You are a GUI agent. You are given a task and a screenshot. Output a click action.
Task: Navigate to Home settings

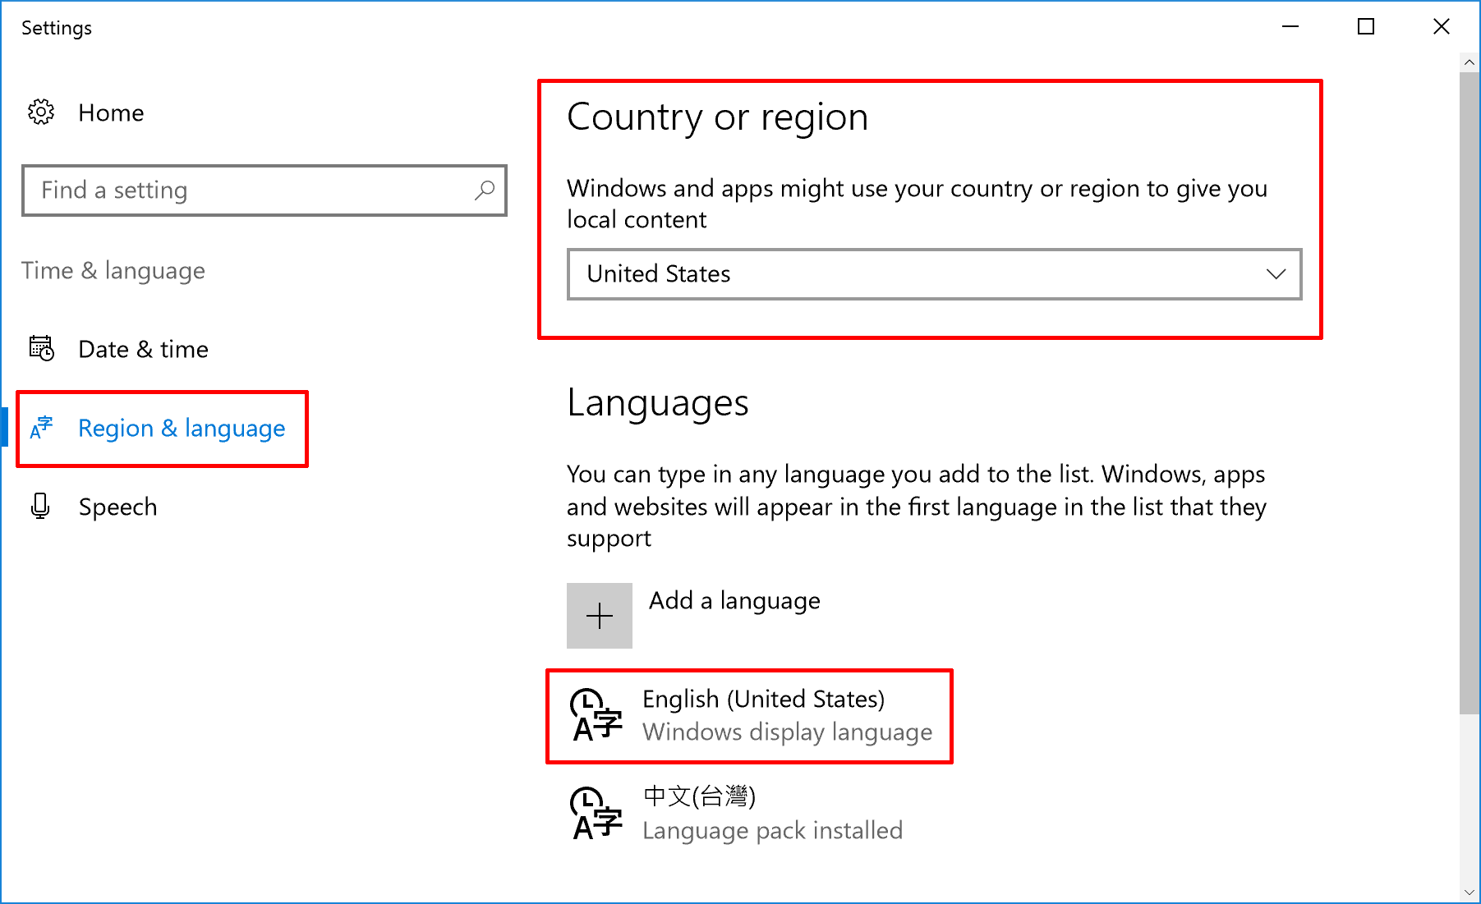(x=111, y=112)
